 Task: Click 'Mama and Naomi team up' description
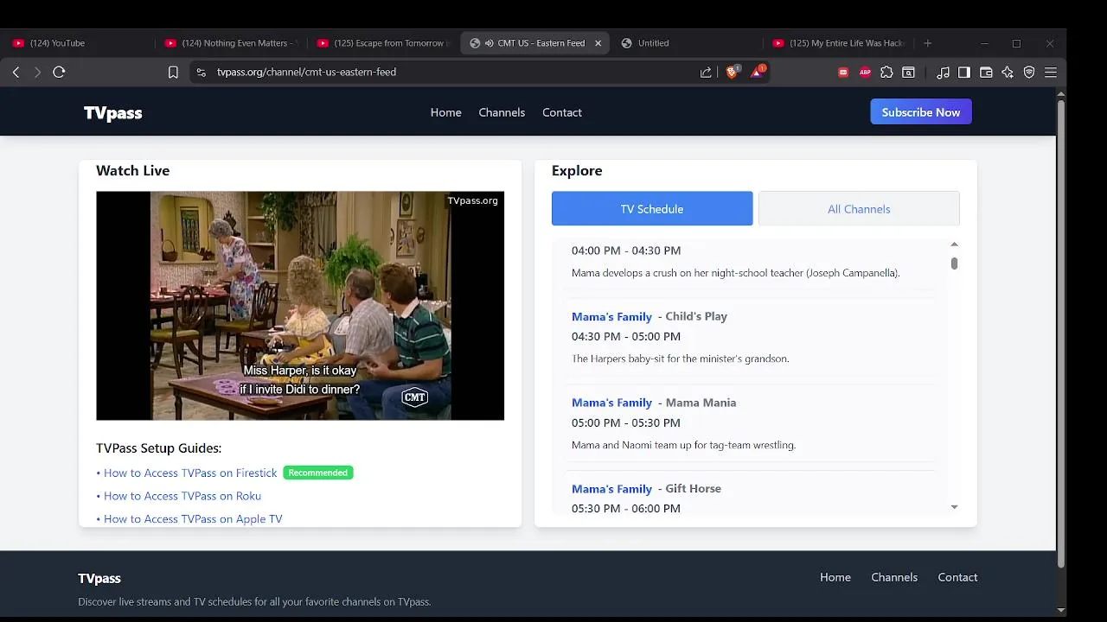pos(683,445)
